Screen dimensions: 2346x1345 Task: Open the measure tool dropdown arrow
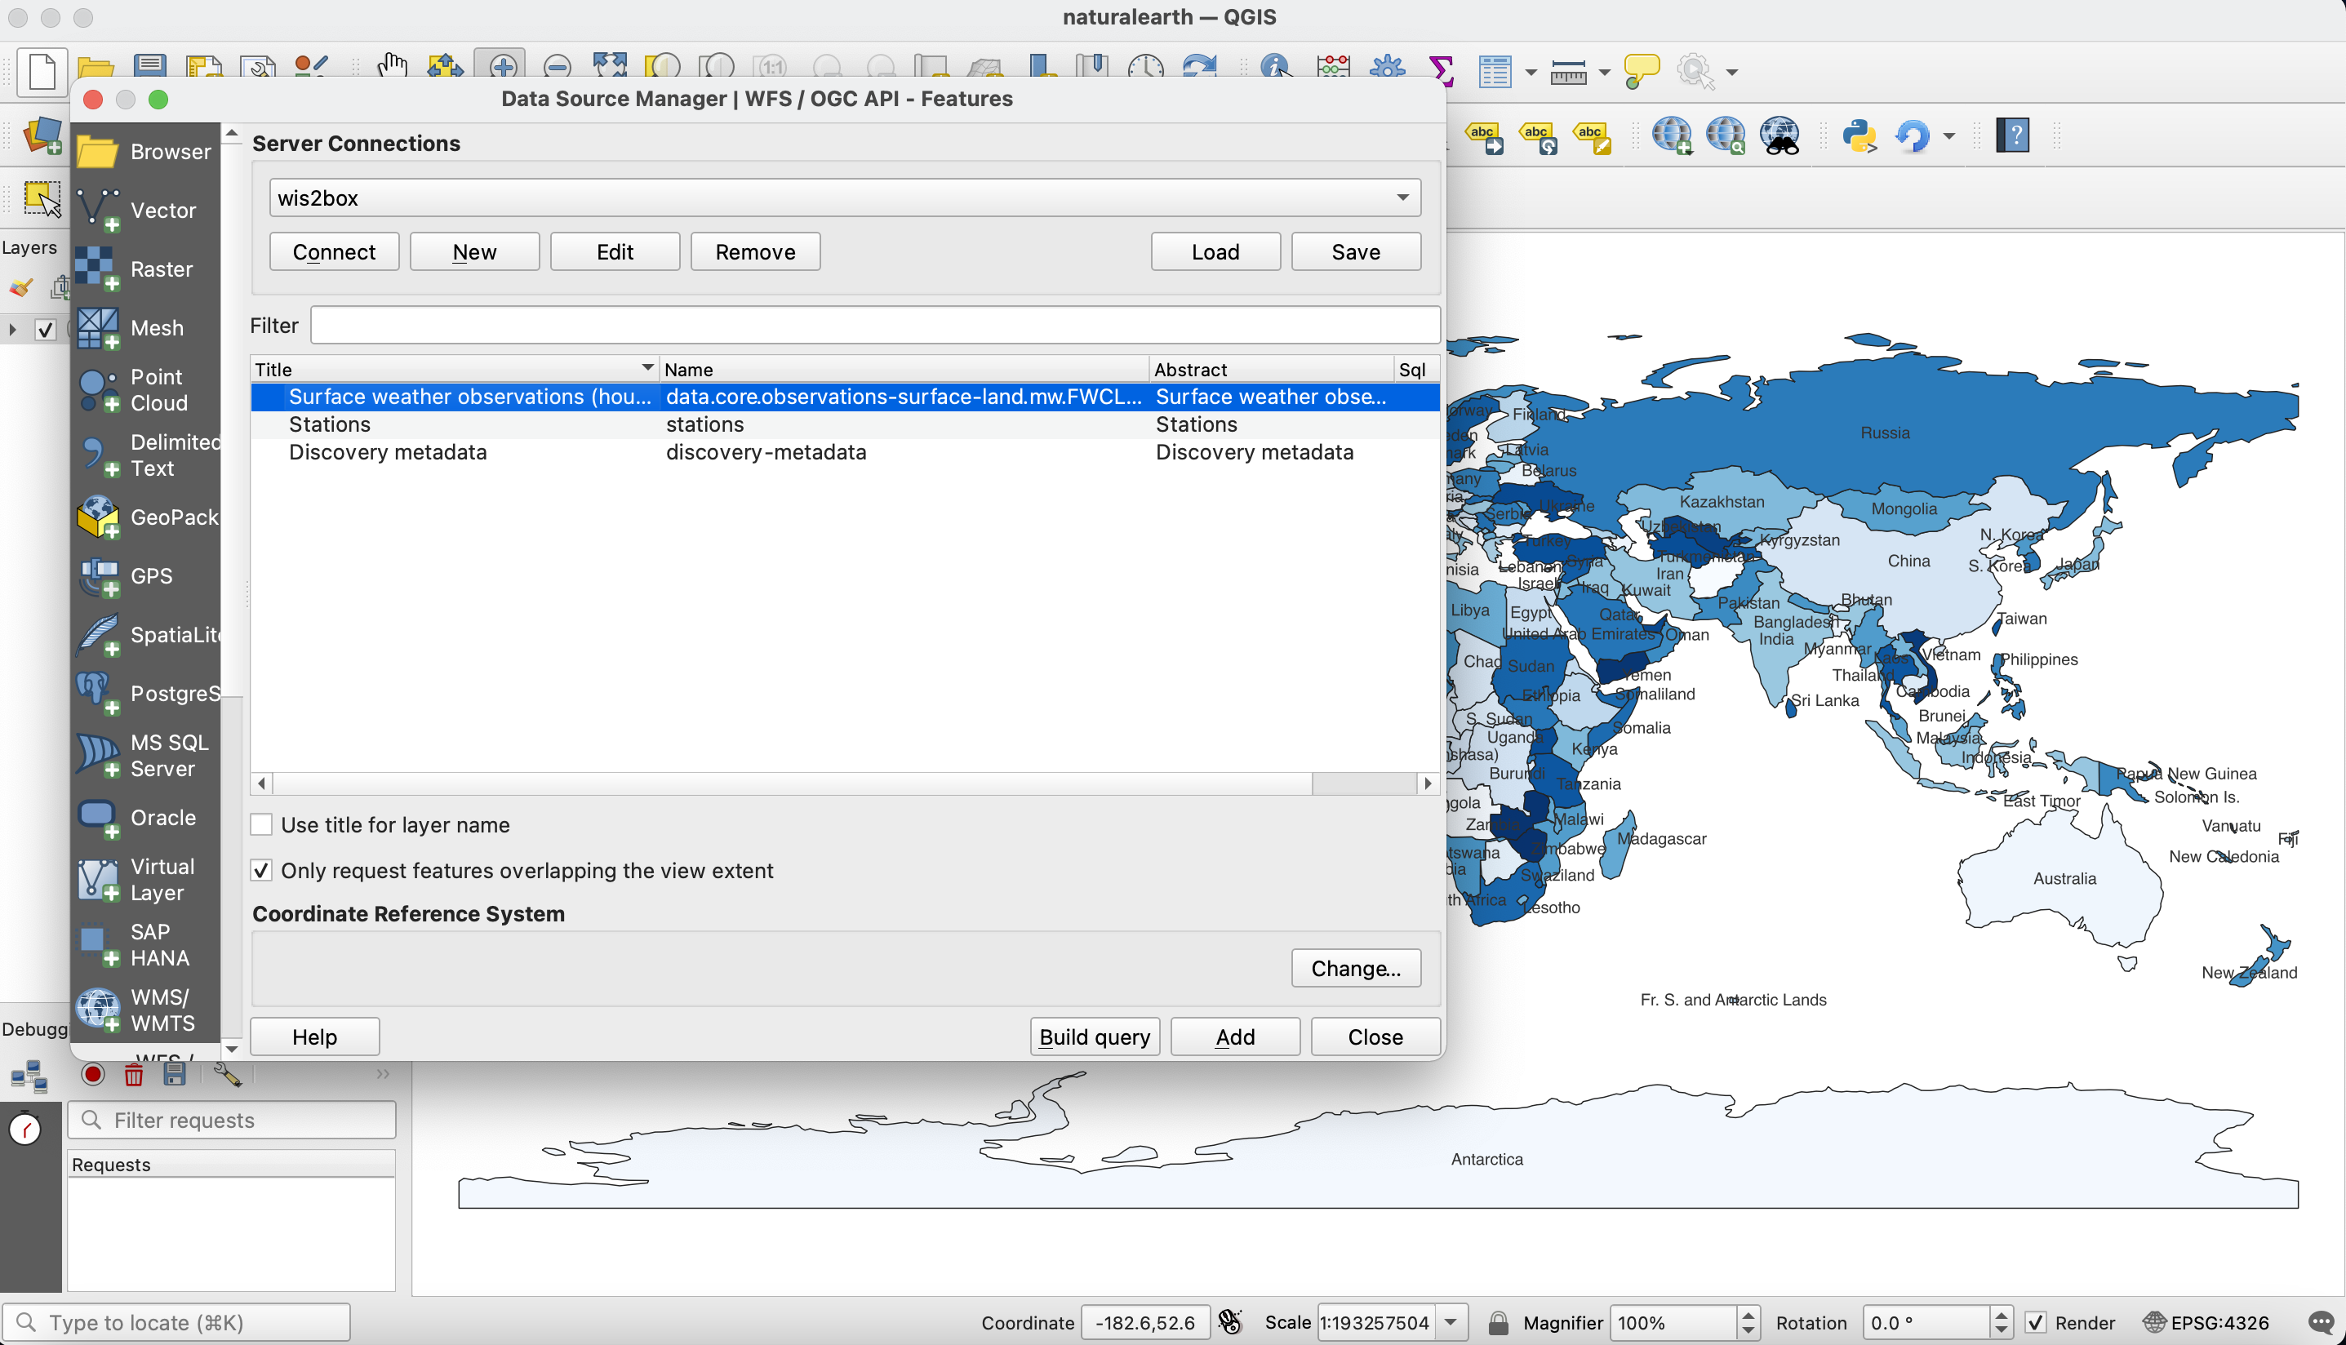pos(1604,71)
